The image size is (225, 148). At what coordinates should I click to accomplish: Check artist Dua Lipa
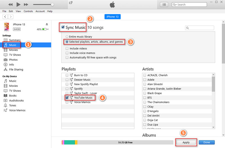pyautogui.click(x=145, y=125)
